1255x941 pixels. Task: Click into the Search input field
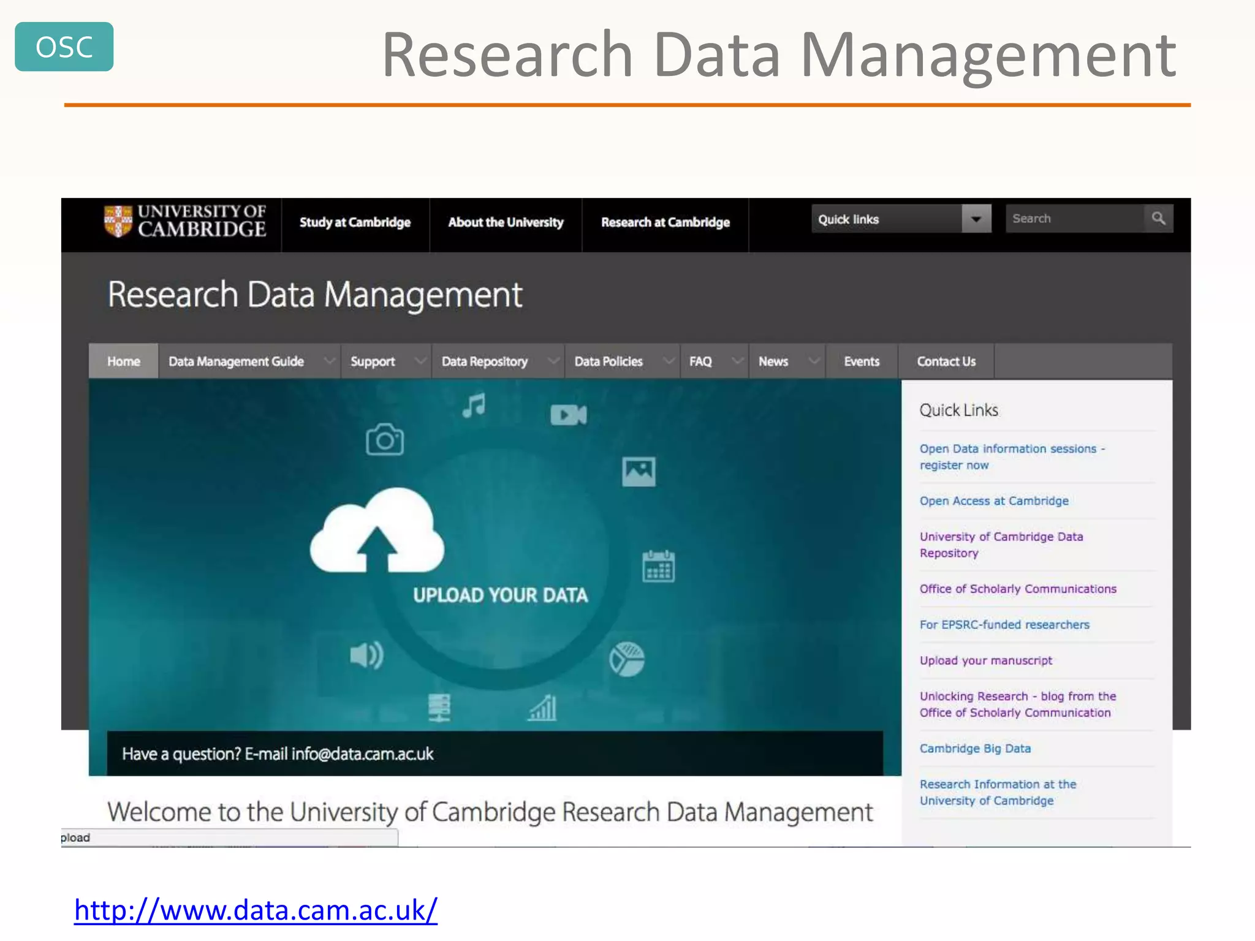(1075, 218)
